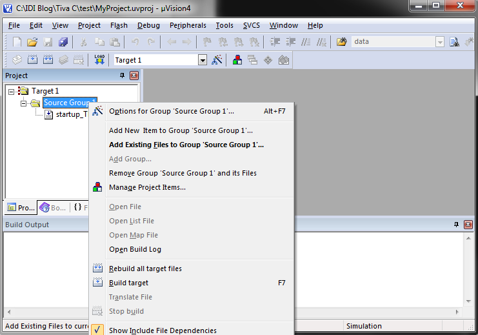This screenshot has height=335, width=478.
Task: Click the Manage Run-Time Environment diamond icon
Action: pos(268,60)
